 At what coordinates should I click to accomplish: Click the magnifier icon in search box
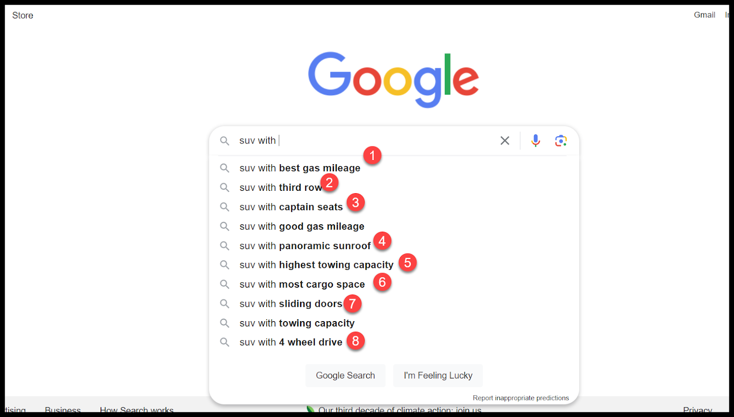tap(224, 141)
